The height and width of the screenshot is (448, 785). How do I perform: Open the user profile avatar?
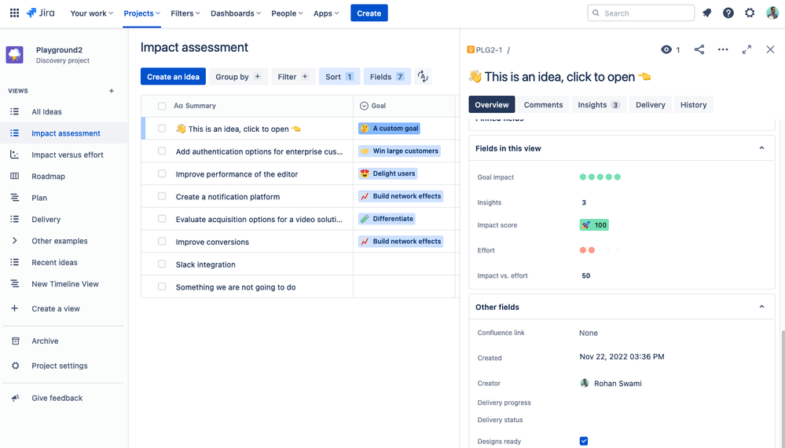[772, 13]
